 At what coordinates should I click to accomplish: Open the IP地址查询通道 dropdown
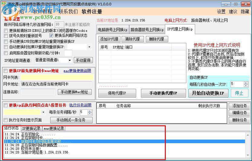pyautogui.click(x=70, y=60)
